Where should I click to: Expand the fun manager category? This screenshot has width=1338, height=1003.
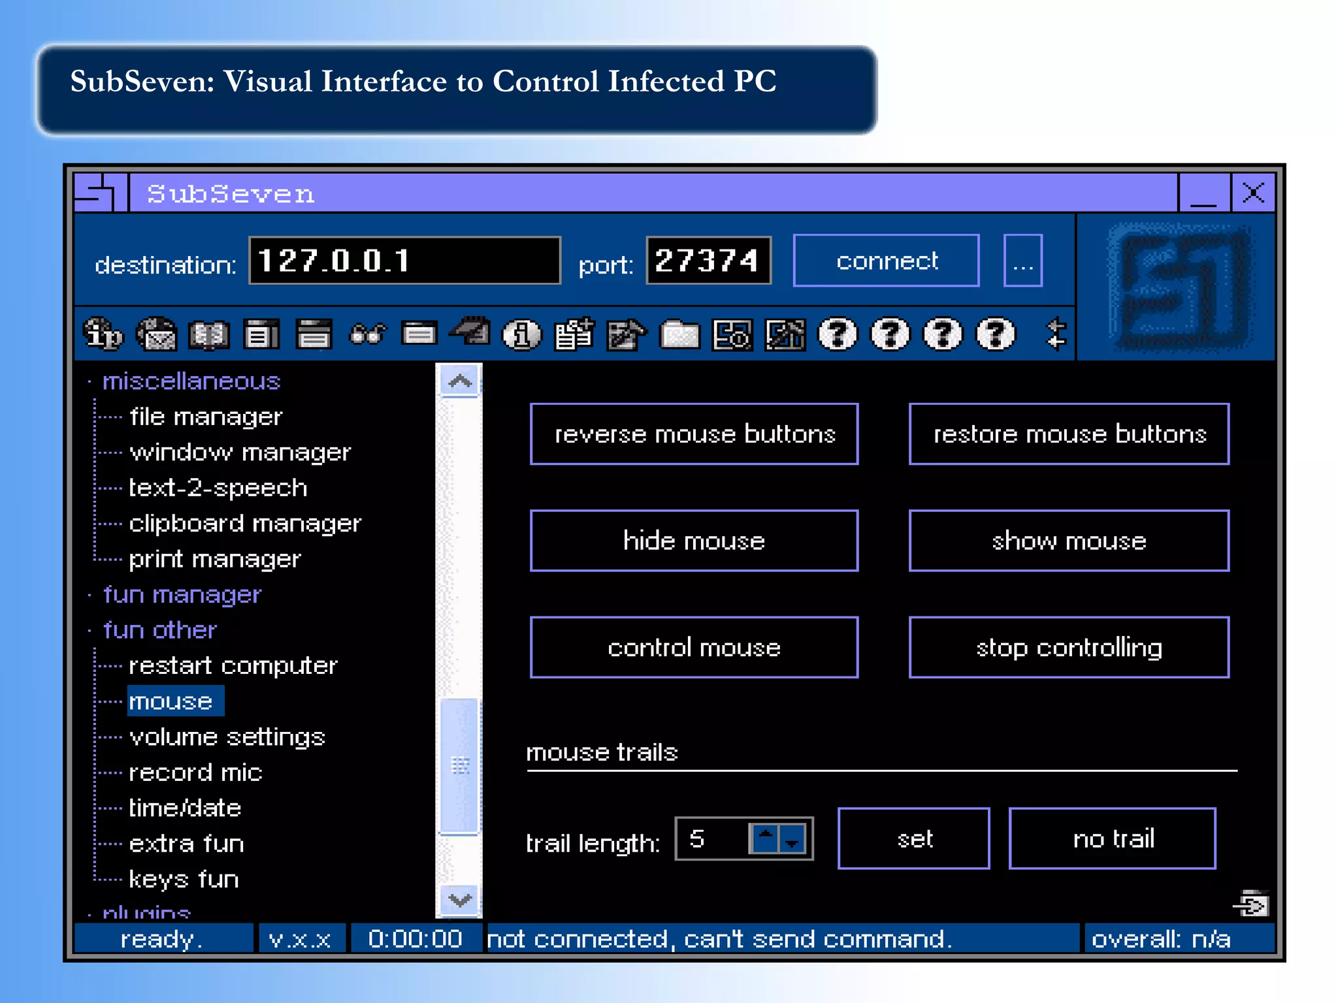click(x=182, y=595)
